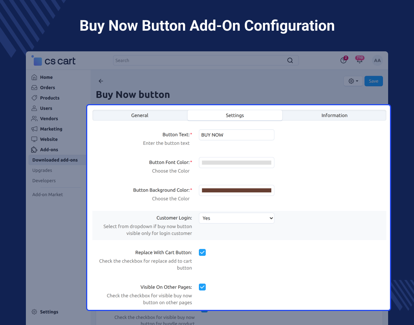The width and height of the screenshot is (414, 325).
Task: Click the Button Text input field
Action: point(237,135)
